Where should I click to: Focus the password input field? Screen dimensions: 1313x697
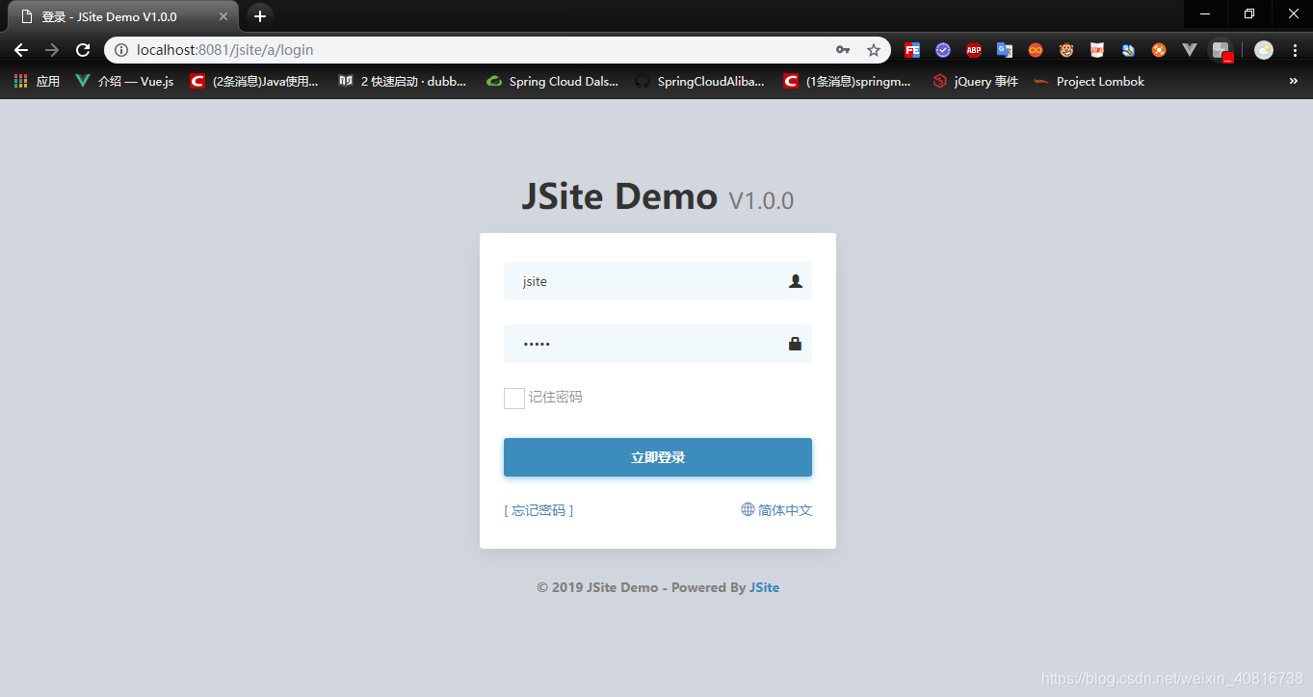pos(658,344)
